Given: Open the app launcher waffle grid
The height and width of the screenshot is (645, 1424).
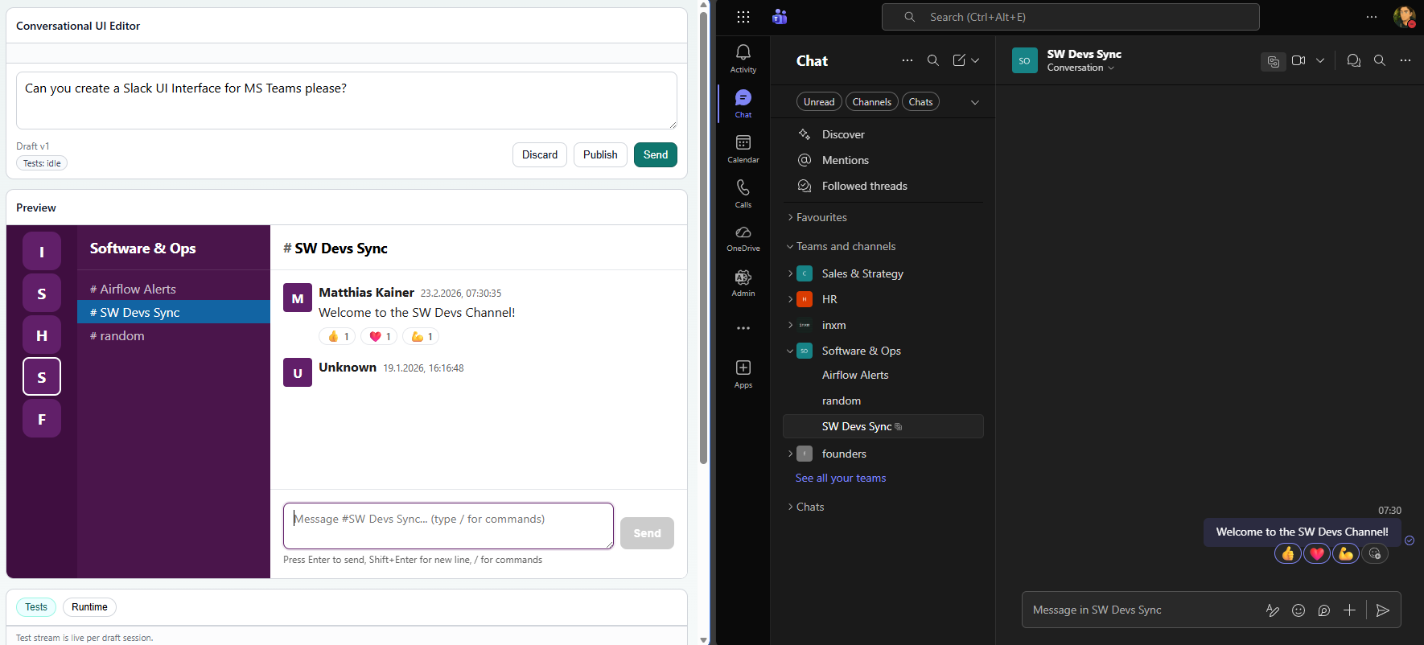Looking at the screenshot, I should (743, 17).
